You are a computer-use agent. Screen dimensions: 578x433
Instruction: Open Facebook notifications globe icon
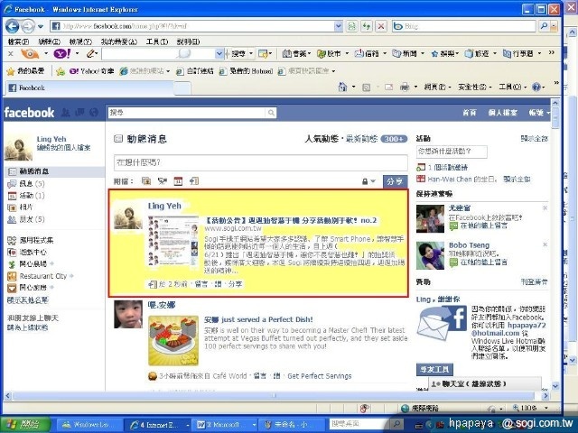(x=94, y=113)
